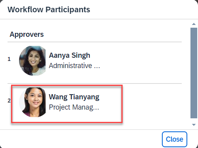Click blank space right of Wang Tianyang card
Image resolution: width=198 pixels, height=148 pixels.
click(x=152, y=104)
